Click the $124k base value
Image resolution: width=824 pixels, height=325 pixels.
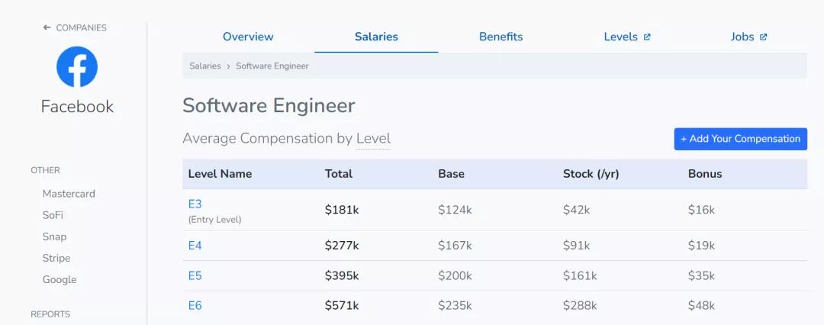[x=455, y=210]
